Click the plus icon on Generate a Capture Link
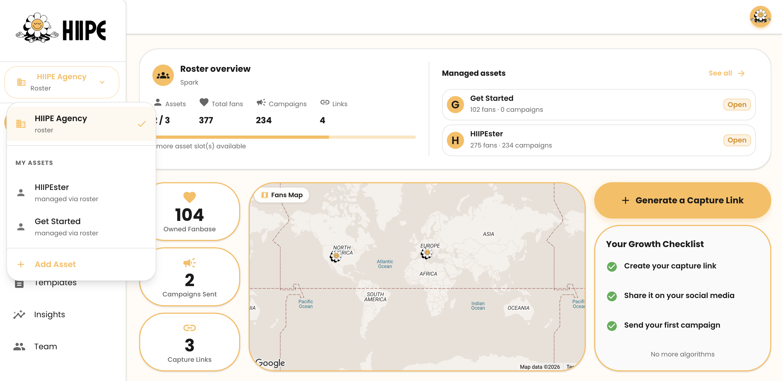Image resolution: width=782 pixels, height=381 pixels. [625, 200]
